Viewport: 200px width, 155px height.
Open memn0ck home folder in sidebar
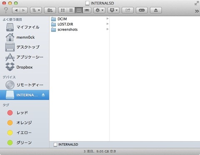(25, 37)
